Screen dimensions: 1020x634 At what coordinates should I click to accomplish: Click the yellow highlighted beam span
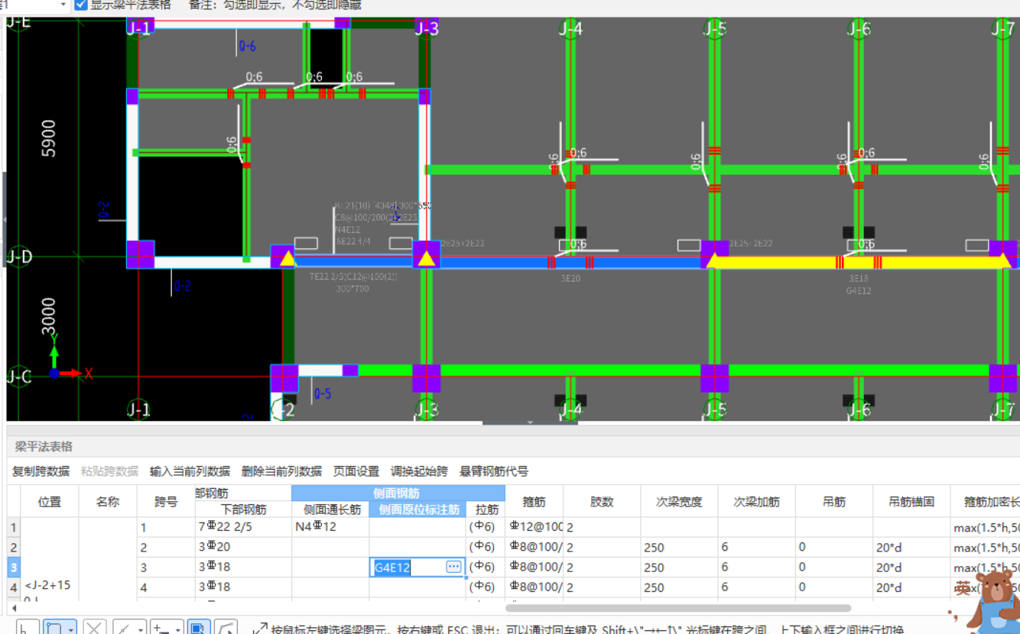coord(858,262)
